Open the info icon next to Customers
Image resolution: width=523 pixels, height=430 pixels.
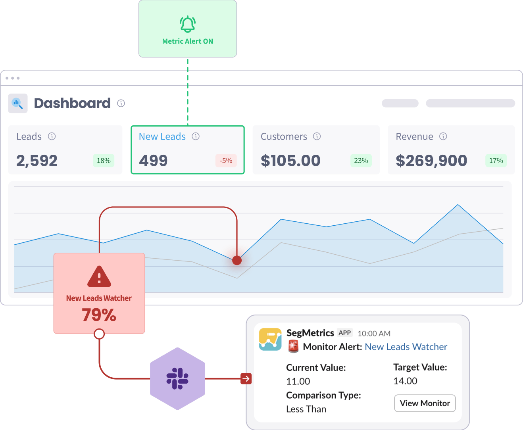pos(317,136)
